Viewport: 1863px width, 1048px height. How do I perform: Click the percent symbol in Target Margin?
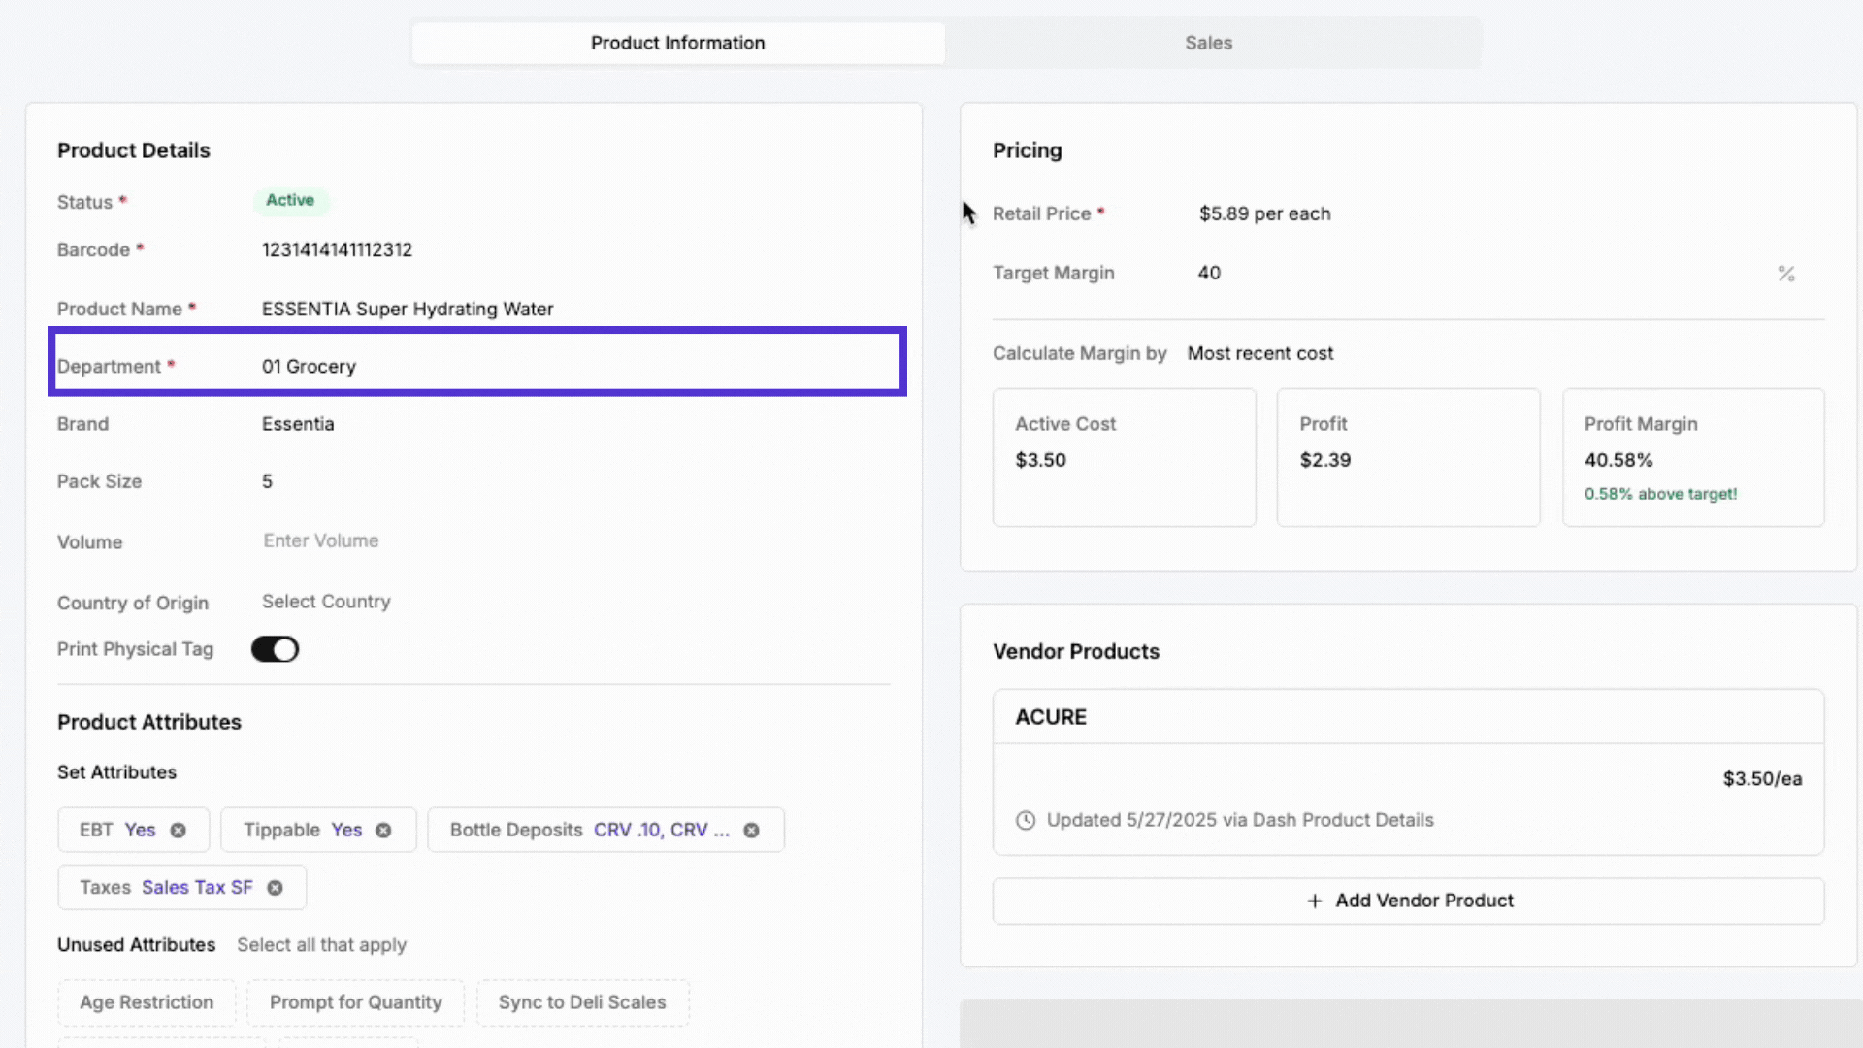(1785, 274)
